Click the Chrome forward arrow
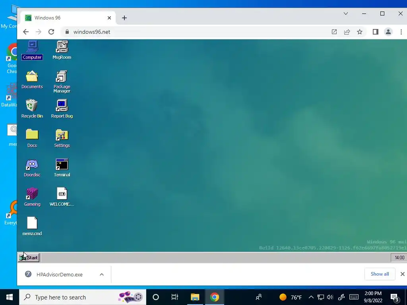 [x=39, y=32]
